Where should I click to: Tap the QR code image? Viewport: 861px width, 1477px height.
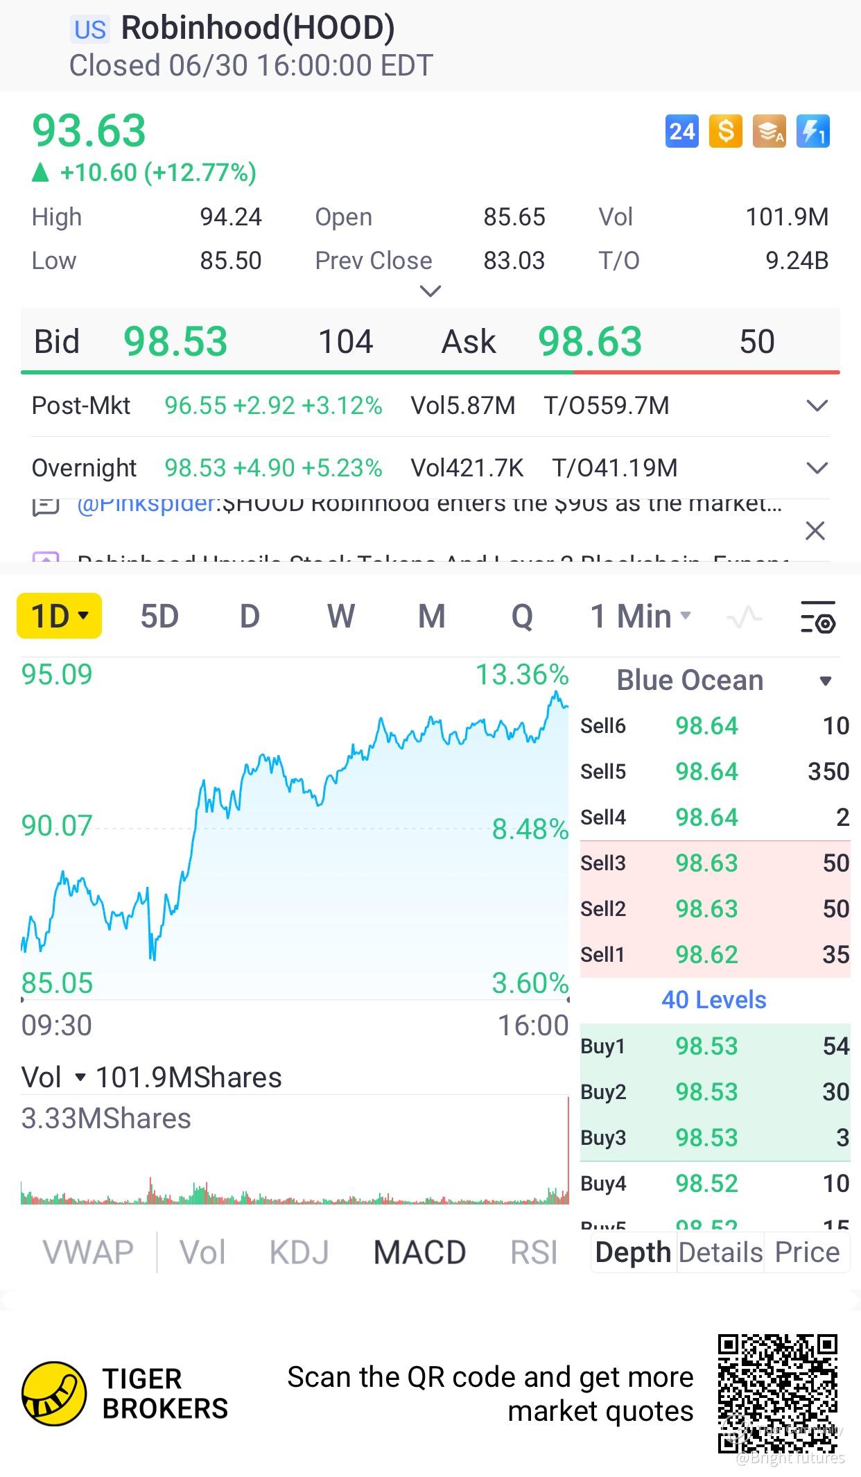(x=778, y=1393)
